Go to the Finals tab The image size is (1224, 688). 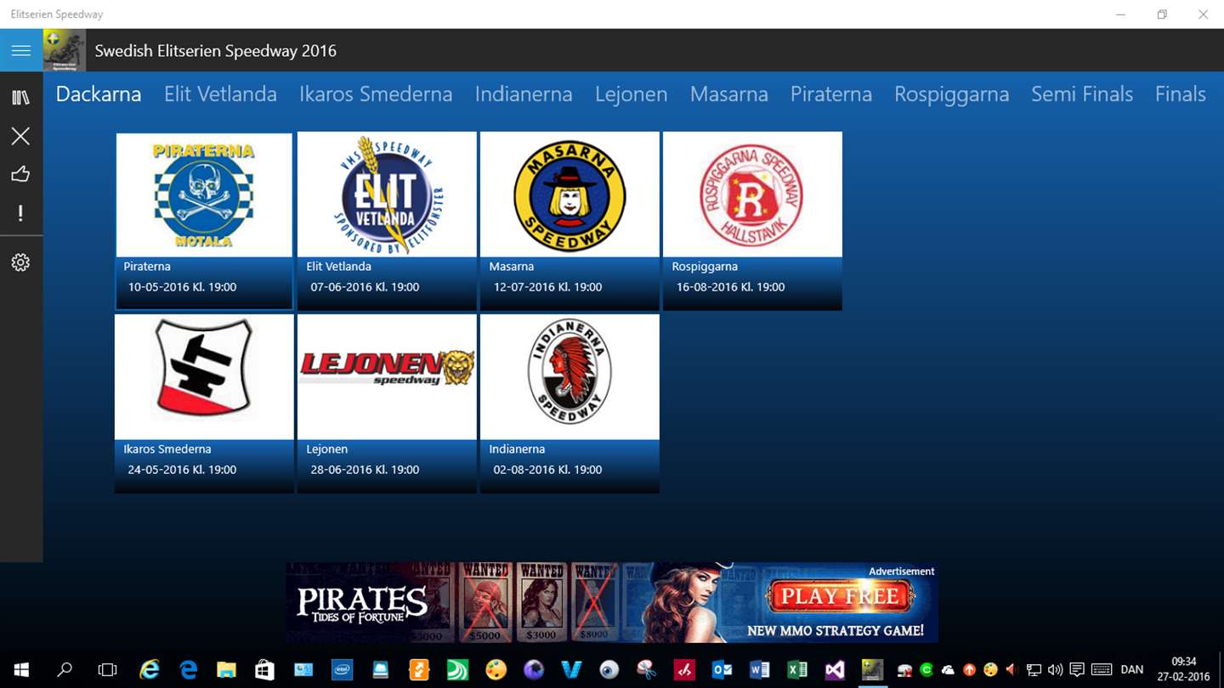pyautogui.click(x=1181, y=94)
